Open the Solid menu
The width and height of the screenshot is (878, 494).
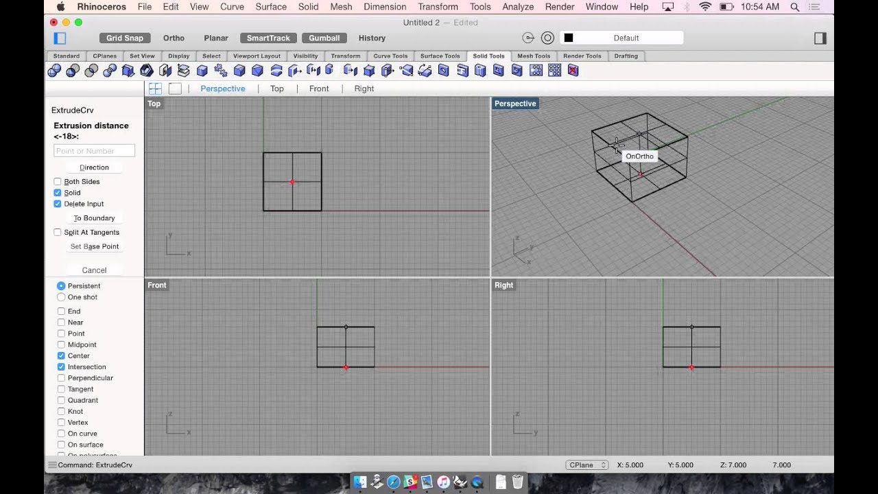coord(308,7)
